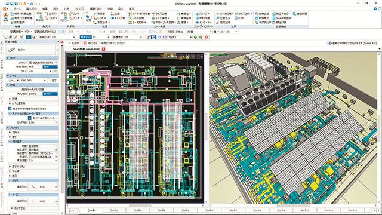The height and width of the screenshot is (215, 382).
Task: Switch to the 電気 ribbon tab
Action: pos(131,9)
